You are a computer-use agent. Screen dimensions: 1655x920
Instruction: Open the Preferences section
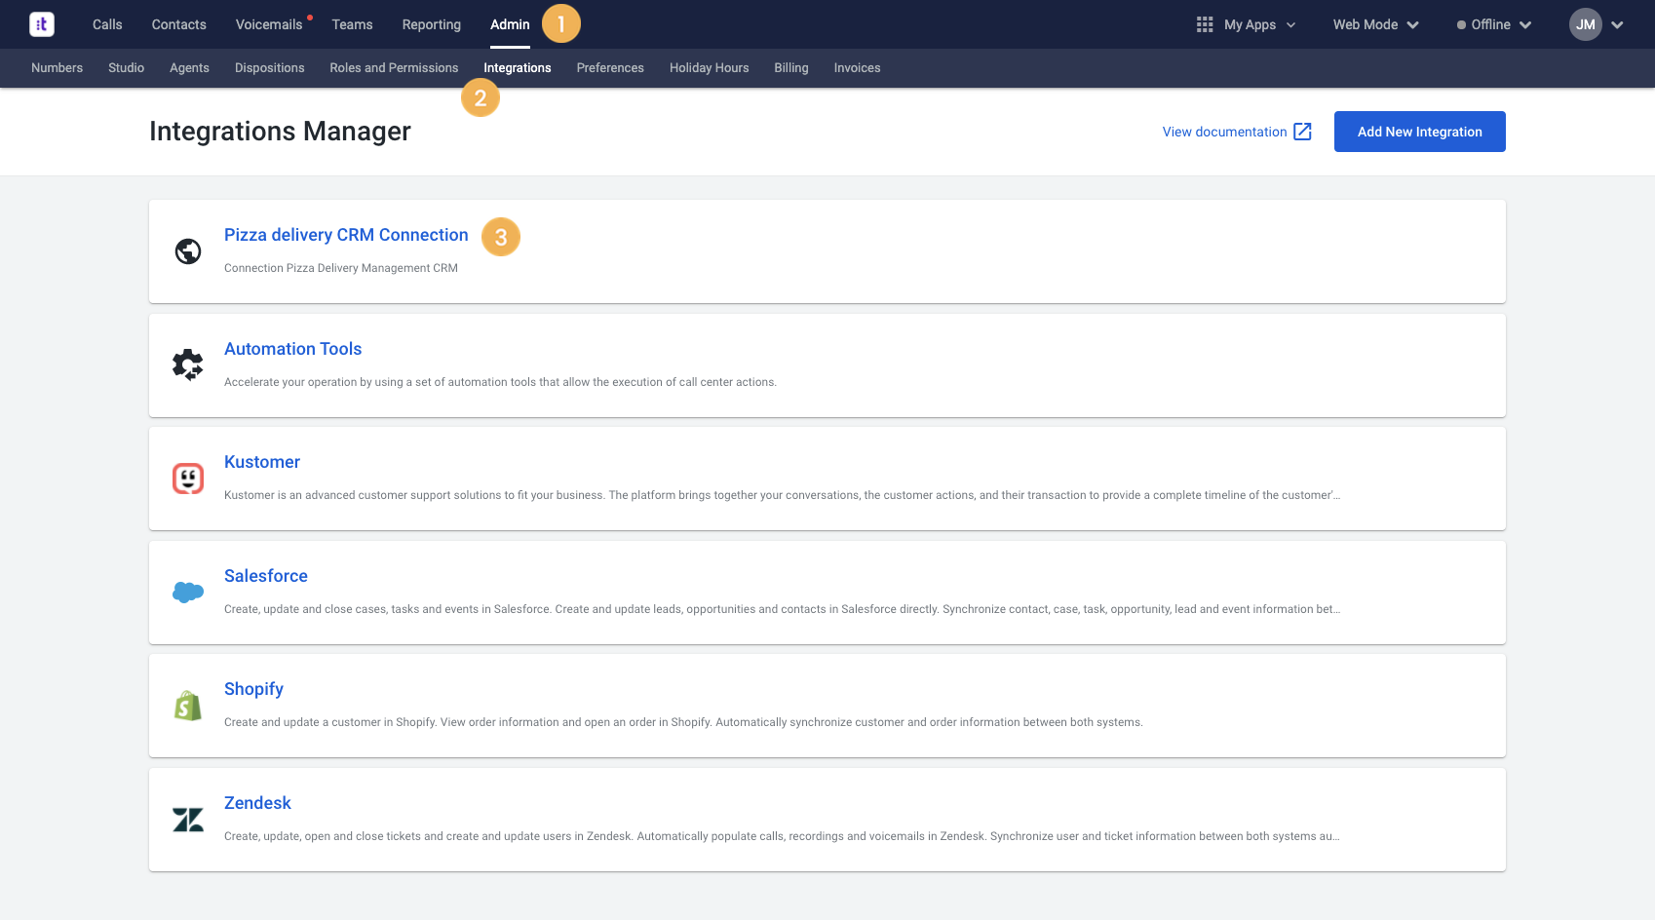[x=610, y=68]
